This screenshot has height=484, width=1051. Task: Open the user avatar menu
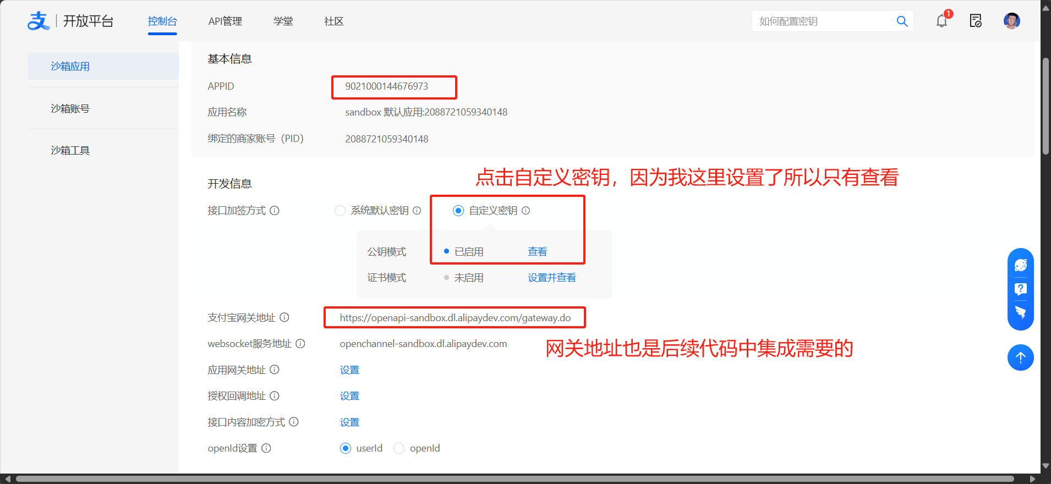coord(1011,21)
